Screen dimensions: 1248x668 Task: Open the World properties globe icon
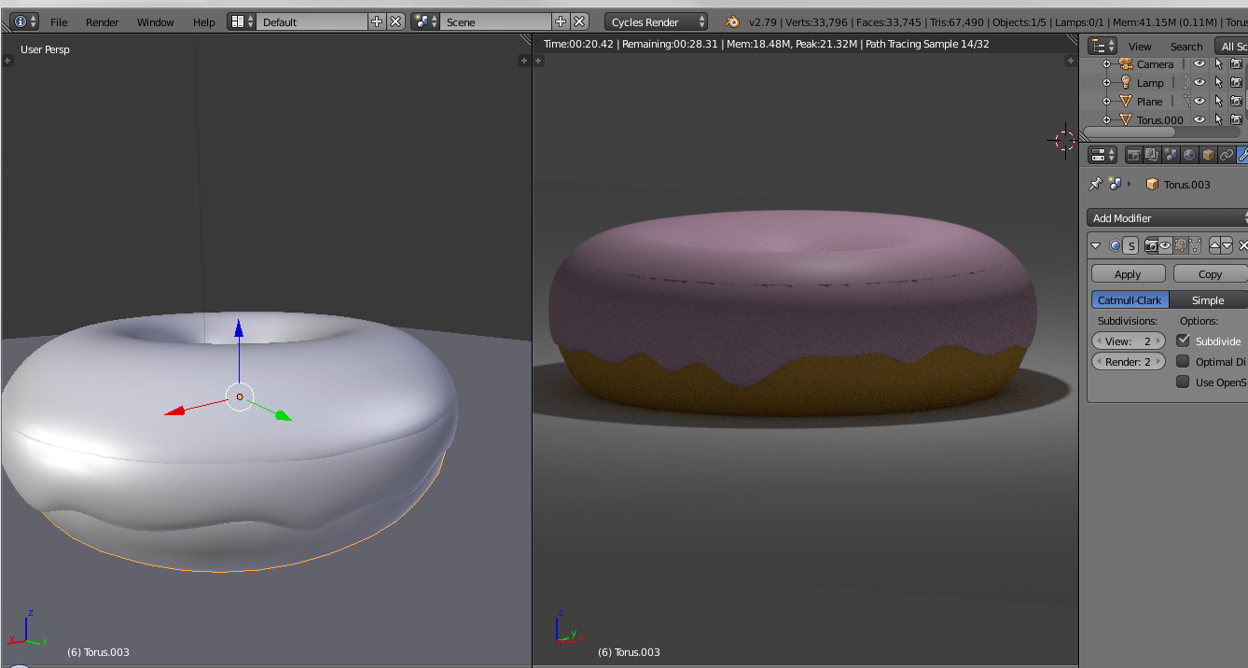coord(1189,154)
